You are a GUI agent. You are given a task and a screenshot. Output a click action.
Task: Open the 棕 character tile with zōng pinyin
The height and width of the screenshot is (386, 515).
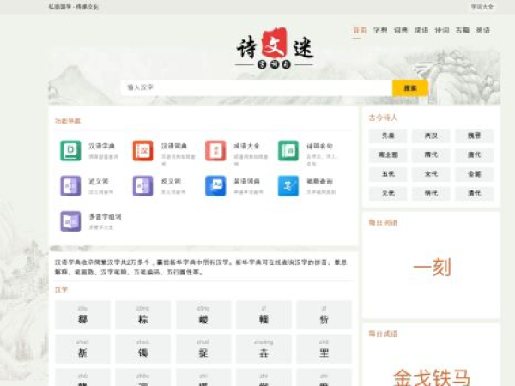pos(142,315)
